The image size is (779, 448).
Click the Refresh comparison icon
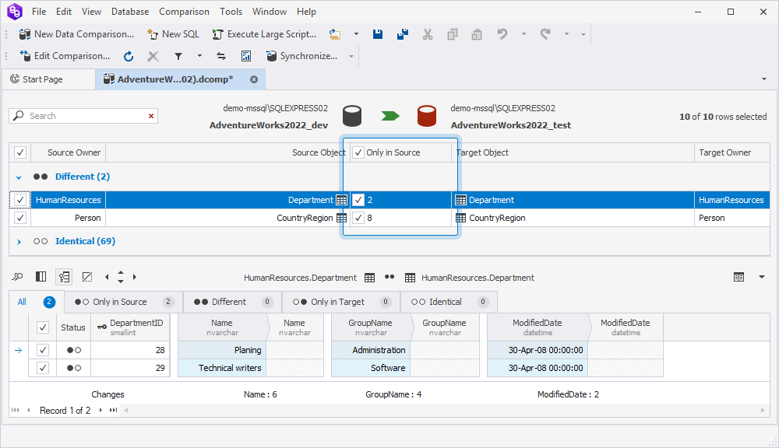tap(129, 56)
